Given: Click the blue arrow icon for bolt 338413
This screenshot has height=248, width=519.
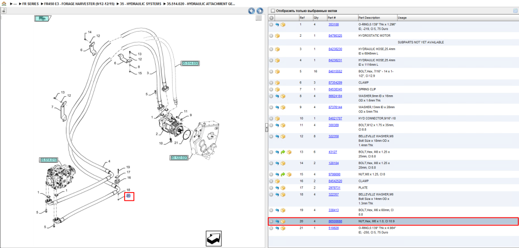Looking at the screenshot, I should (x=277, y=210).
